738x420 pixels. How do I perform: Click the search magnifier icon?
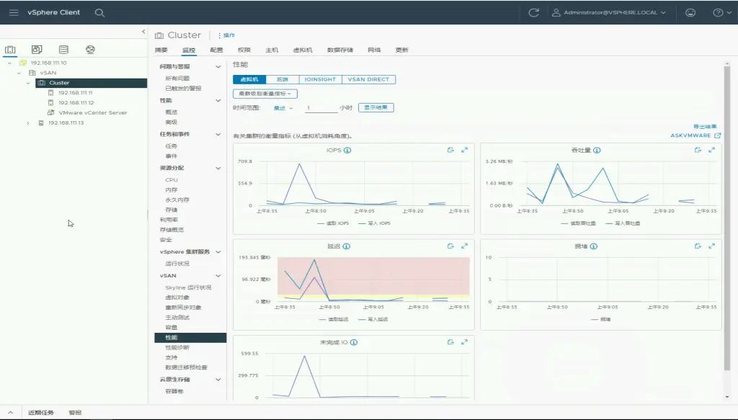coord(99,12)
